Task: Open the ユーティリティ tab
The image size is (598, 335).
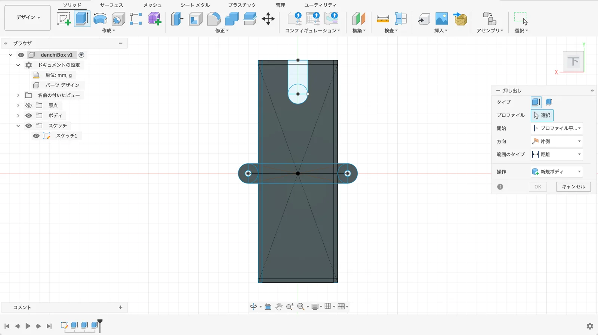Action: (x=320, y=5)
